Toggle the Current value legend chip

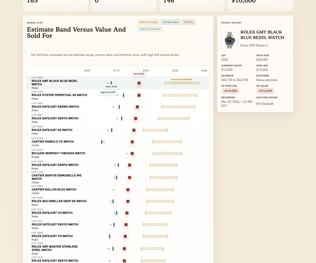pyautogui.click(x=171, y=22)
